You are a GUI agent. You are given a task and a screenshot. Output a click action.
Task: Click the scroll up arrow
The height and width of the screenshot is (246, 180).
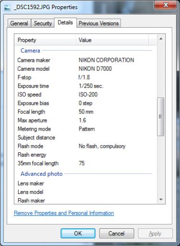click(161, 39)
